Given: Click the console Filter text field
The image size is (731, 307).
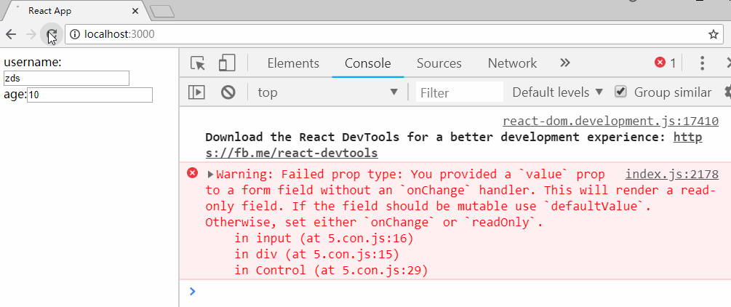Looking at the screenshot, I should click(460, 92).
